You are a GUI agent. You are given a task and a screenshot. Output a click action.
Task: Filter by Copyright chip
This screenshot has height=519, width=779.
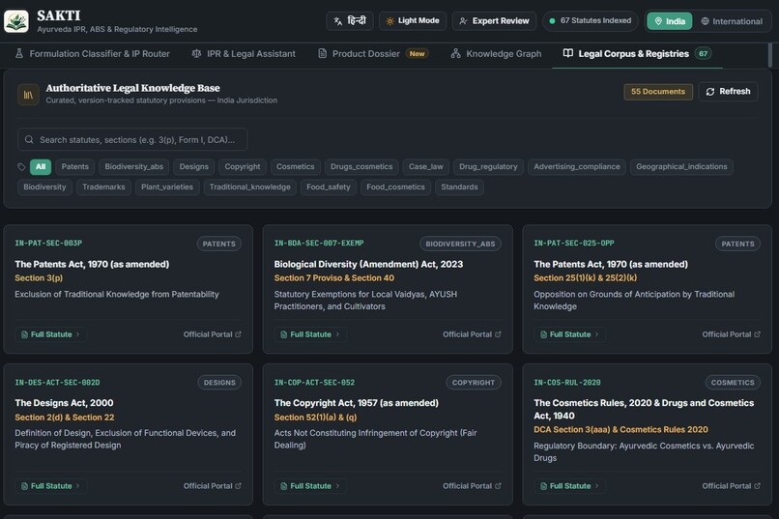point(243,167)
